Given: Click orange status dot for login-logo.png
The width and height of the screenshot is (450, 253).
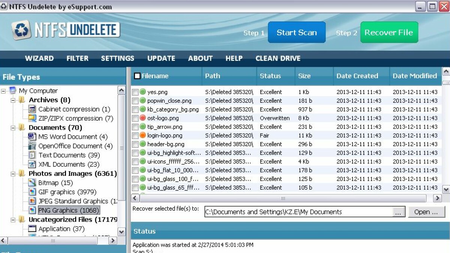Looking at the screenshot, I should tap(142, 135).
